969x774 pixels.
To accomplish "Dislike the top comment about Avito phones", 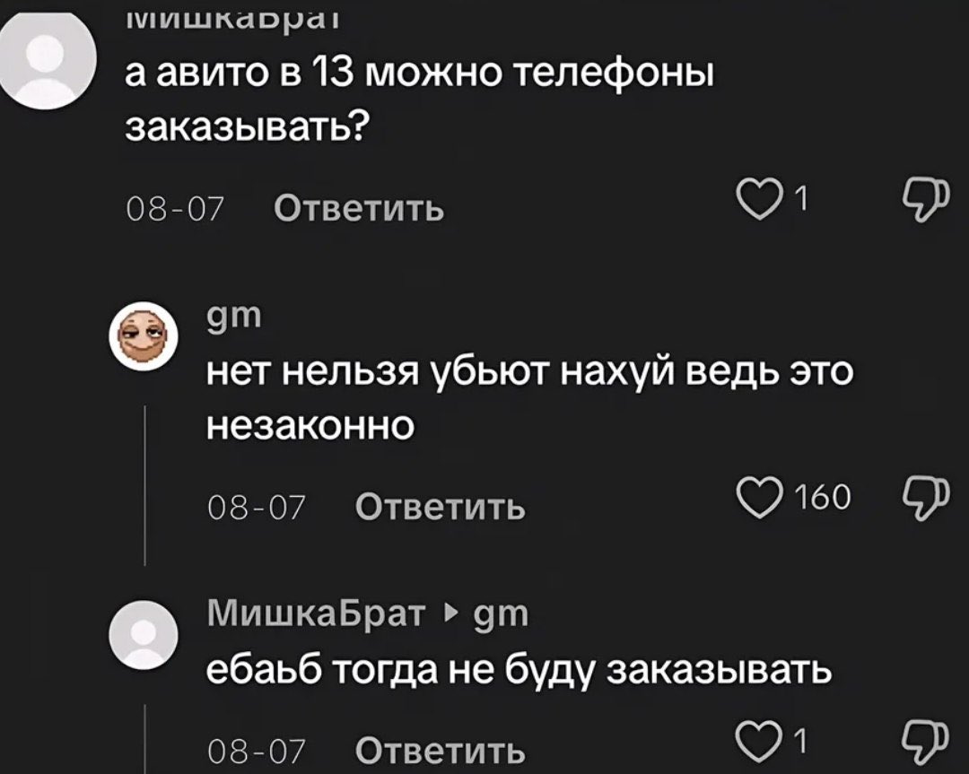I will pyautogui.click(x=925, y=200).
